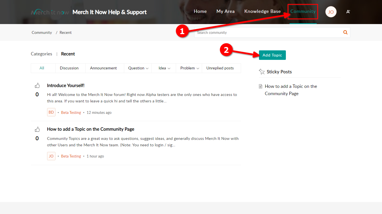Click the Add Topic button

(272, 55)
